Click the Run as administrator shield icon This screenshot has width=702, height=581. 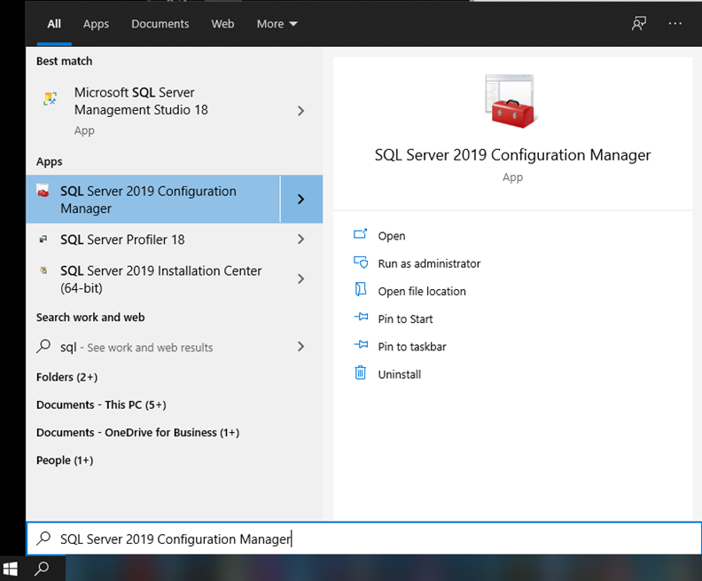pos(361,263)
